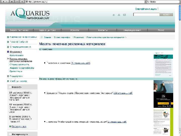Screen dimensions: 181x136
Task: Open the 25 августа 2010 news item
Action: pos(21,96)
